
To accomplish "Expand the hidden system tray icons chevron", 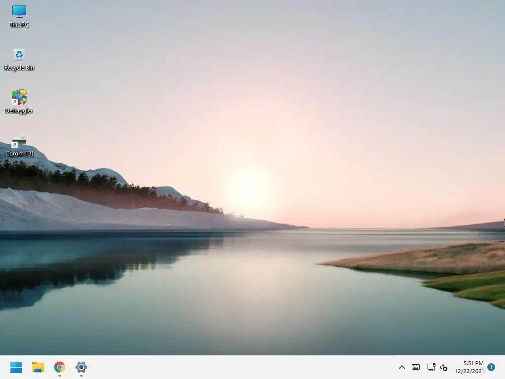I will [401, 367].
